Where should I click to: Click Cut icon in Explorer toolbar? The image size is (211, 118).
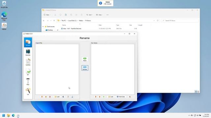55,15
